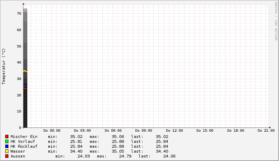This screenshot has width=279, height=161.
Task: Click the HK Vorlauf min value 25.81
Action: point(76,141)
